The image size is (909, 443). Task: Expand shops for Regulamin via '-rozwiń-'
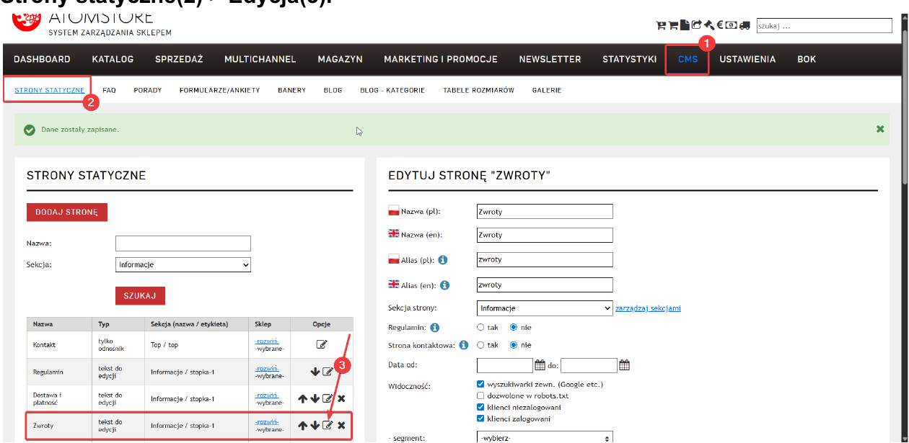point(267,368)
